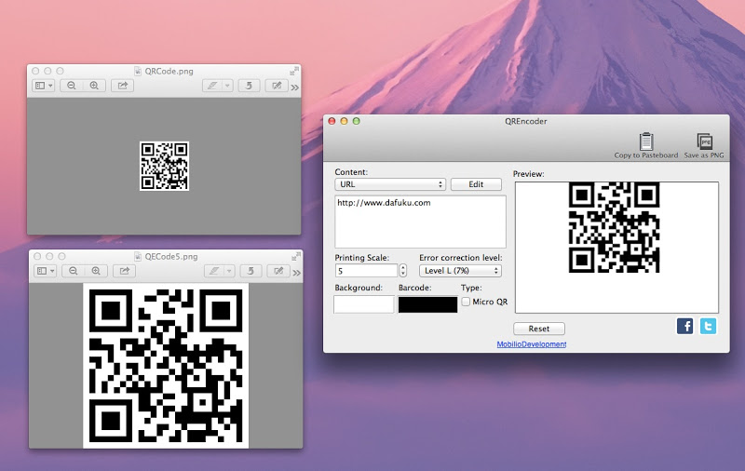Open share menu in QRCode.png window
This screenshot has height=471, width=745.
[123, 86]
